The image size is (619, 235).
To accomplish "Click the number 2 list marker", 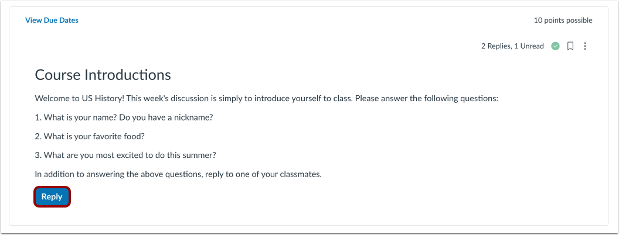I will click(x=38, y=136).
